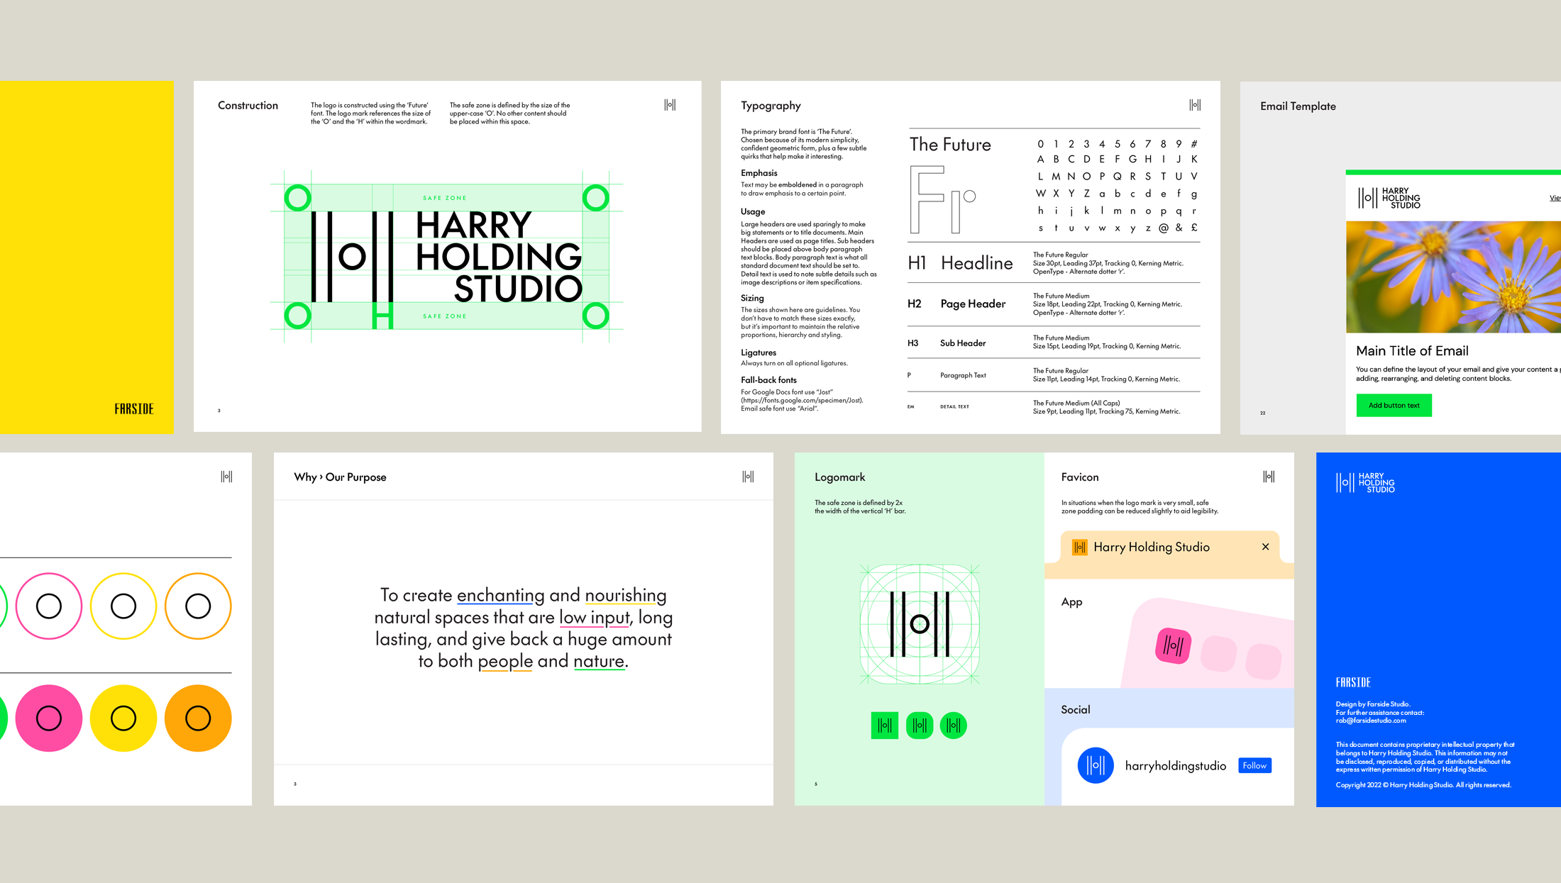Screen dimensions: 1561x883
Task: Click the purple flower image in the email
Action: [1453, 277]
